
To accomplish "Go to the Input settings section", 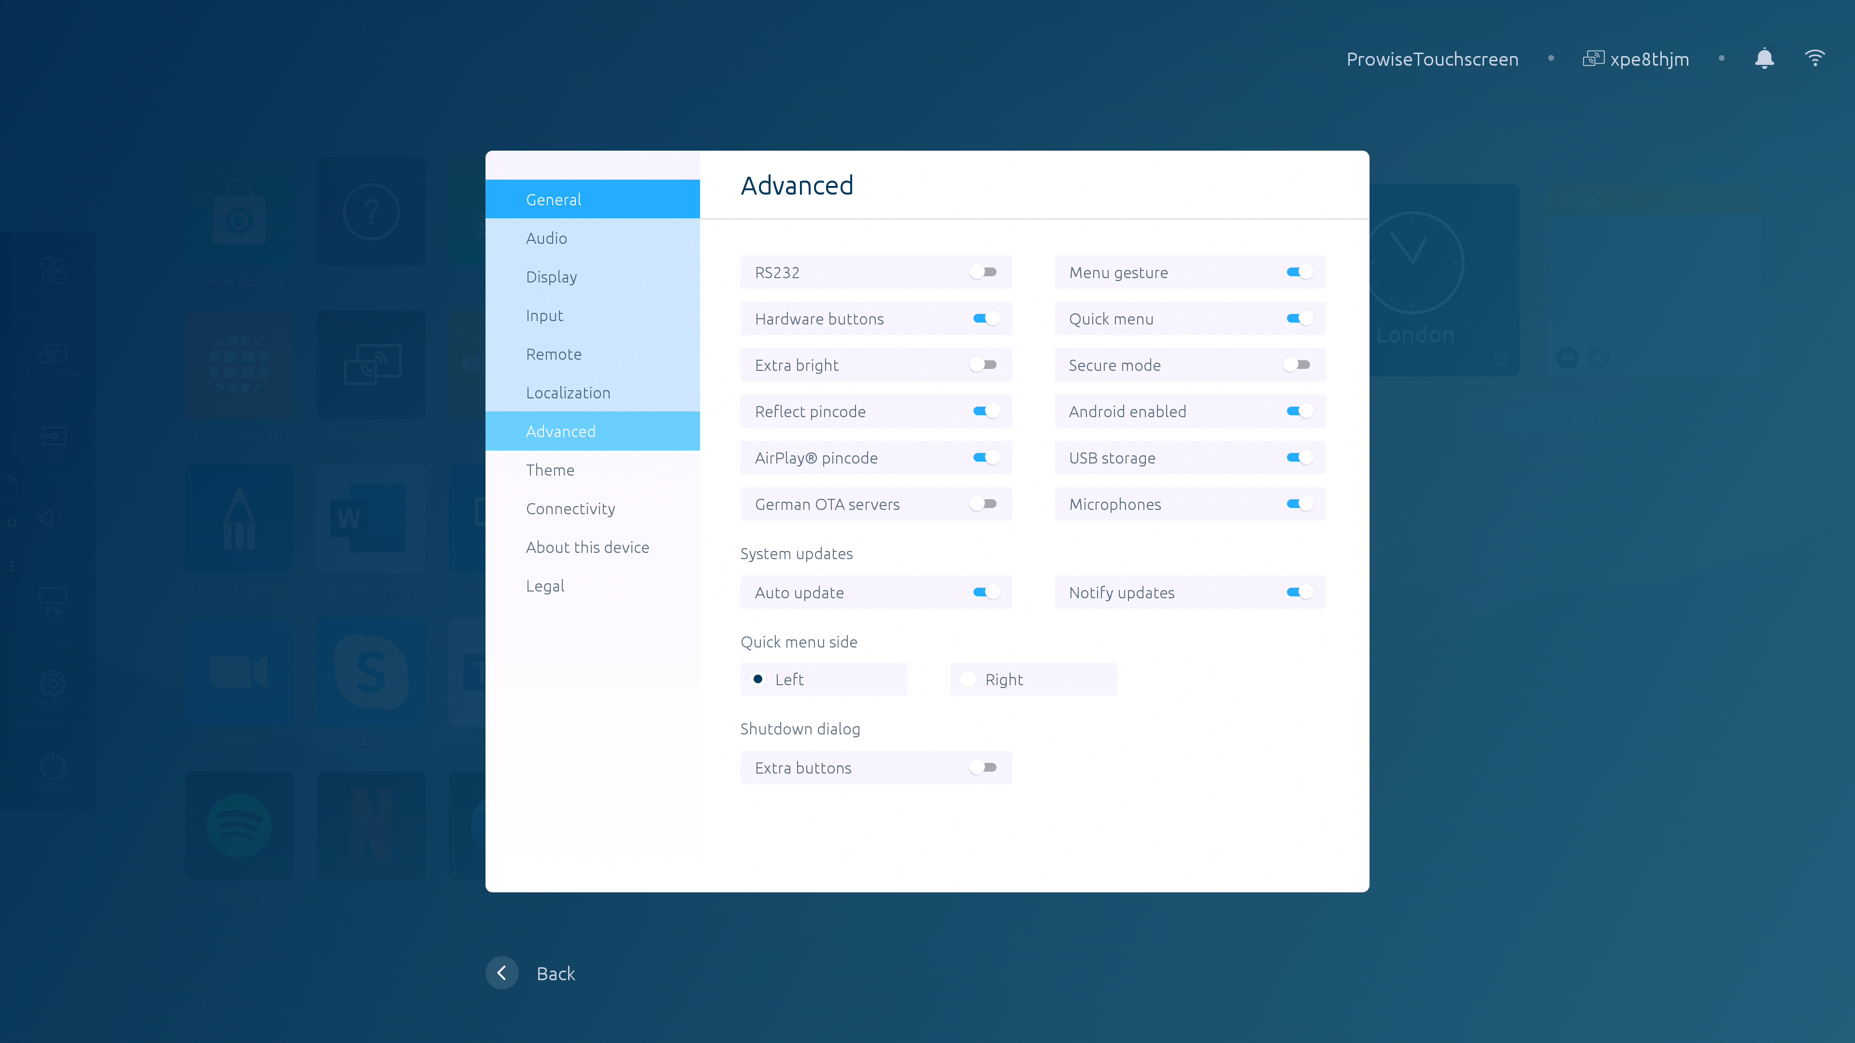I will click(593, 315).
